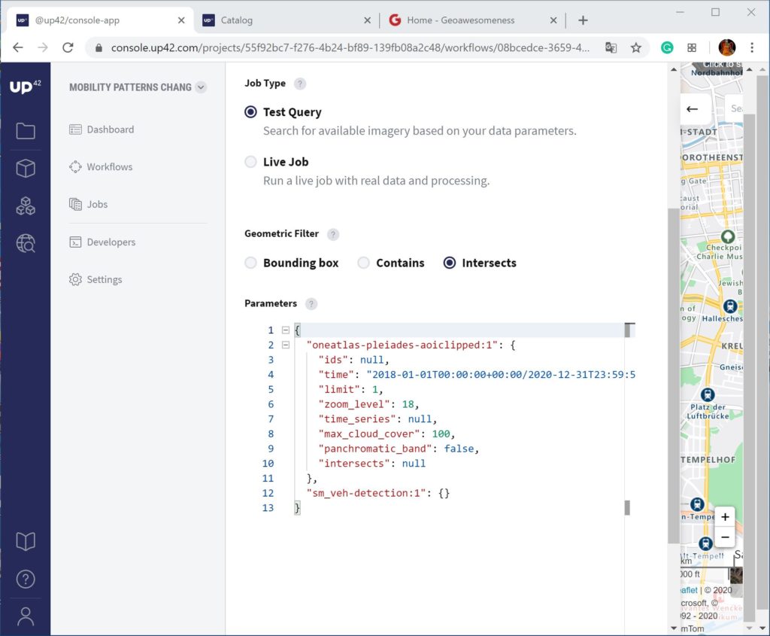
Task: Click the browser address bar URL
Action: click(350, 47)
